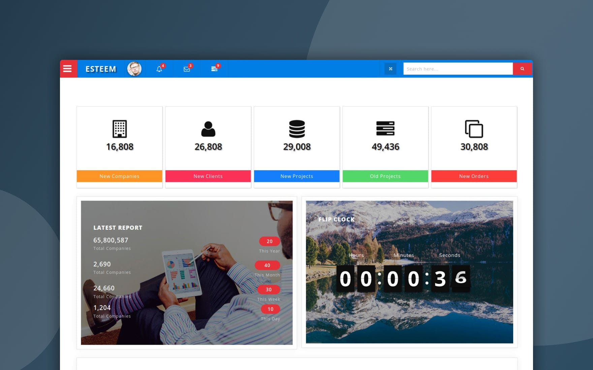Open the user profile avatar
The width and height of the screenshot is (593, 370).
pos(134,69)
